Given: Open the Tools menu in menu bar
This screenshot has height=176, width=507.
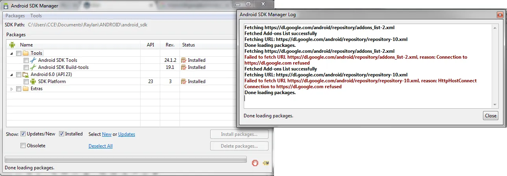Looking at the screenshot, I should point(36,16).
